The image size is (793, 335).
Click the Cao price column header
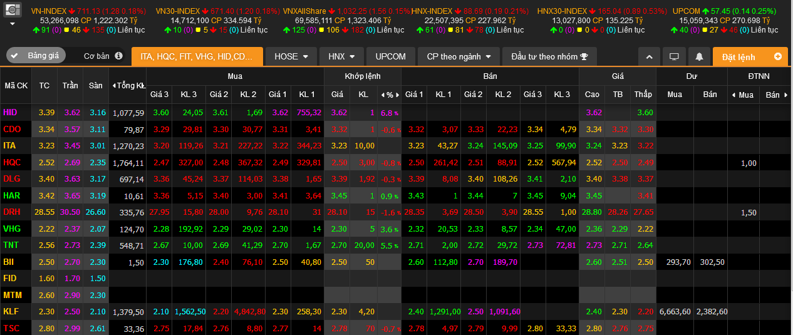592,95
